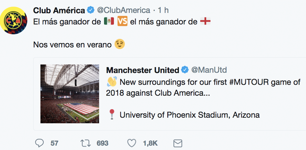This screenshot has height=150, width=306.
Task: Click Club América's blue verified badge
Action: pos(91,10)
